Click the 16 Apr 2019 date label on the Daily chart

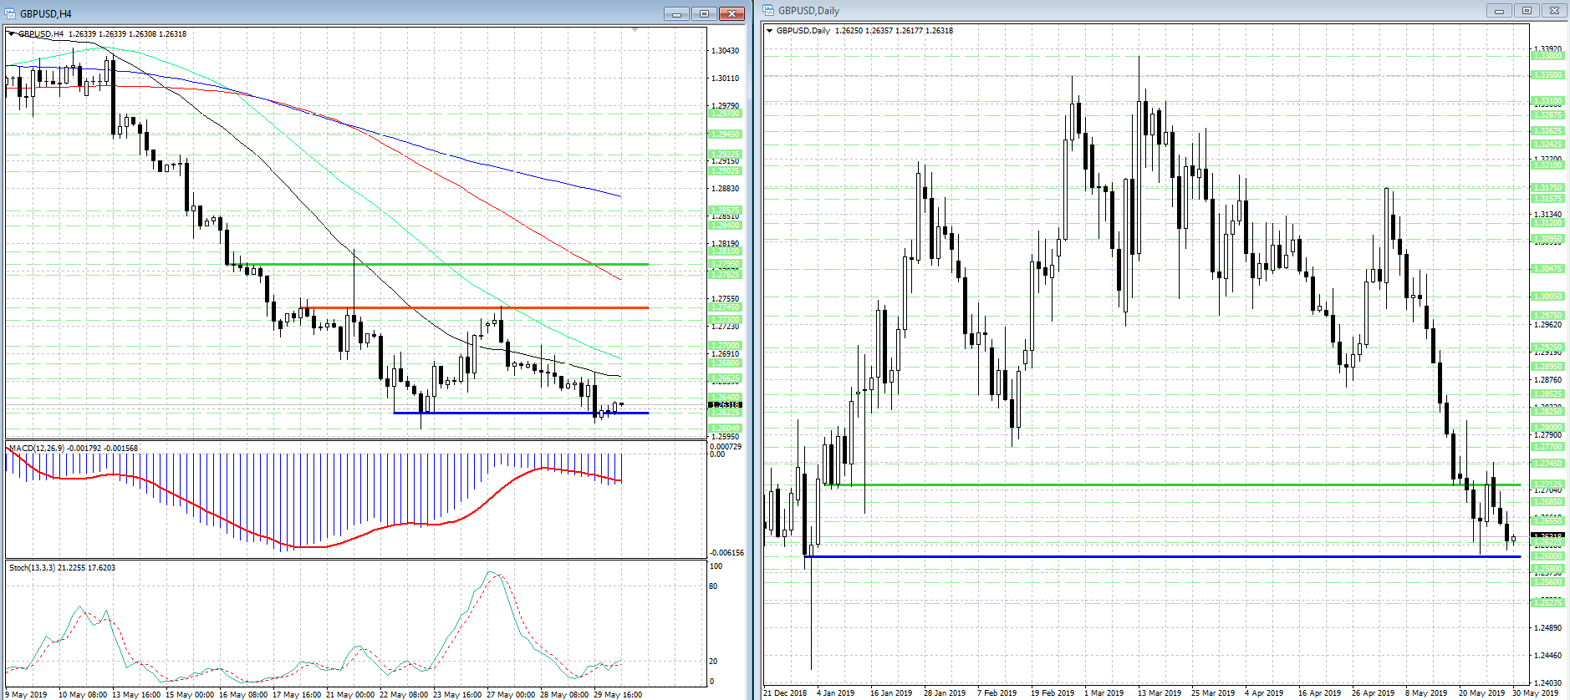[1319, 692]
